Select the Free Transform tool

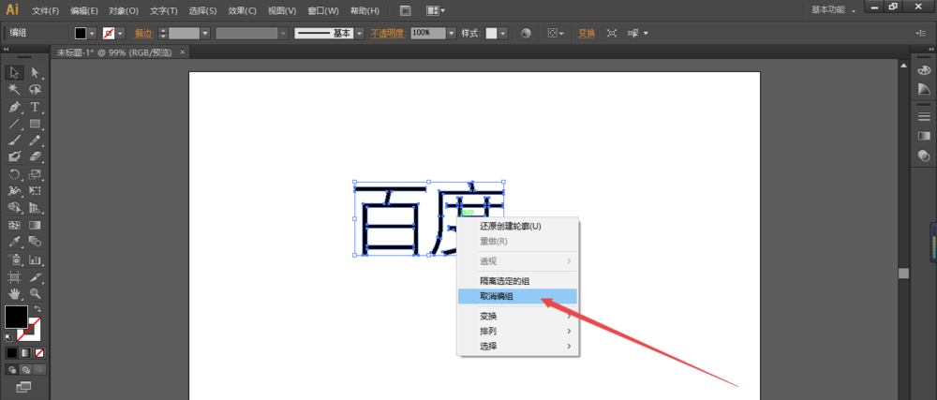(x=36, y=191)
